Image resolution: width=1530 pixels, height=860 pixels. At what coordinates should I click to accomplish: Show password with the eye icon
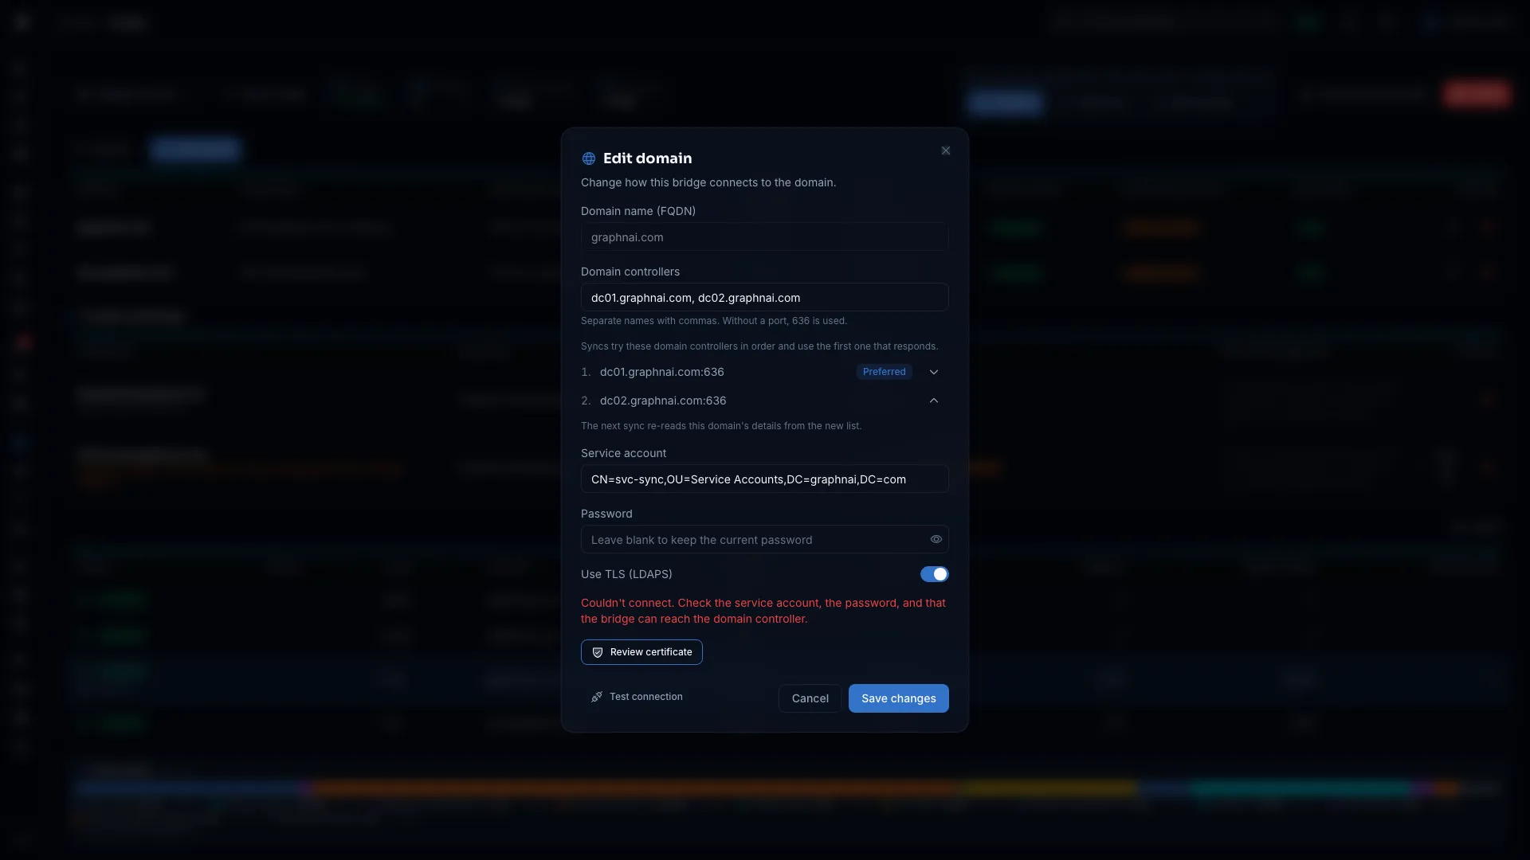936,540
